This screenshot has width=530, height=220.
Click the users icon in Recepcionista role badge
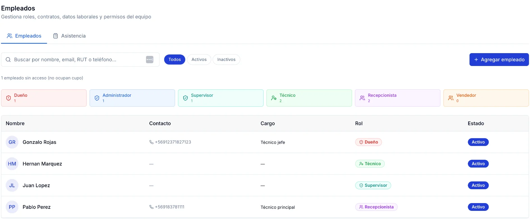pyautogui.click(x=361, y=207)
